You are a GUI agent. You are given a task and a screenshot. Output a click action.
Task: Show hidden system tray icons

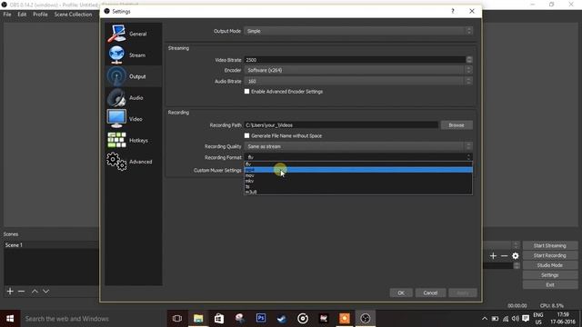point(485,319)
